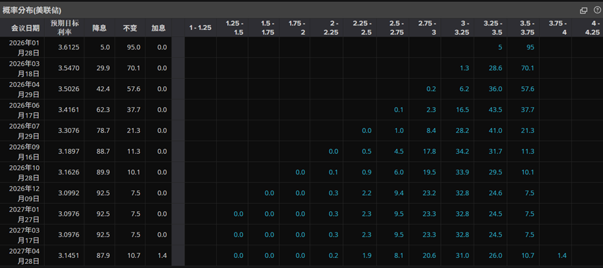Image resolution: width=603 pixels, height=268 pixels.
Task: Select the 1.5 - 1.75 rate range header
Action: (267, 28)
